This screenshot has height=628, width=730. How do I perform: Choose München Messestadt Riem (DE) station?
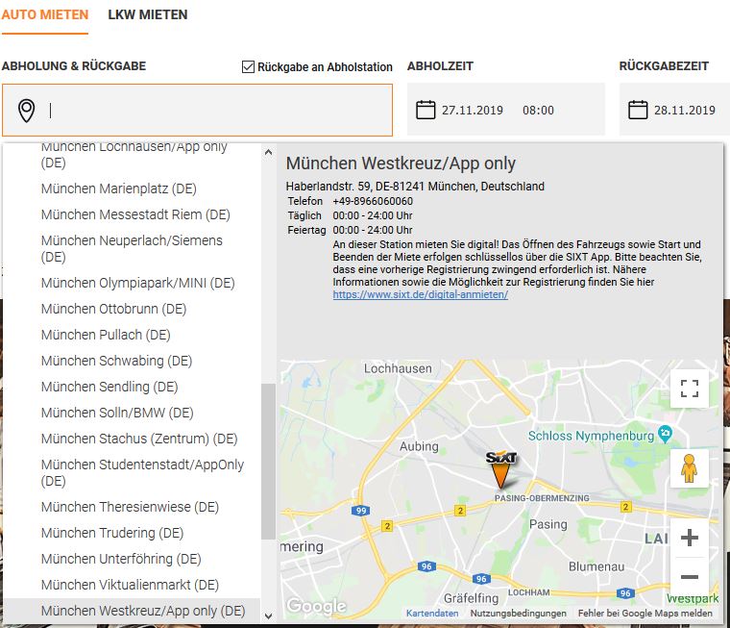(132, 214)
